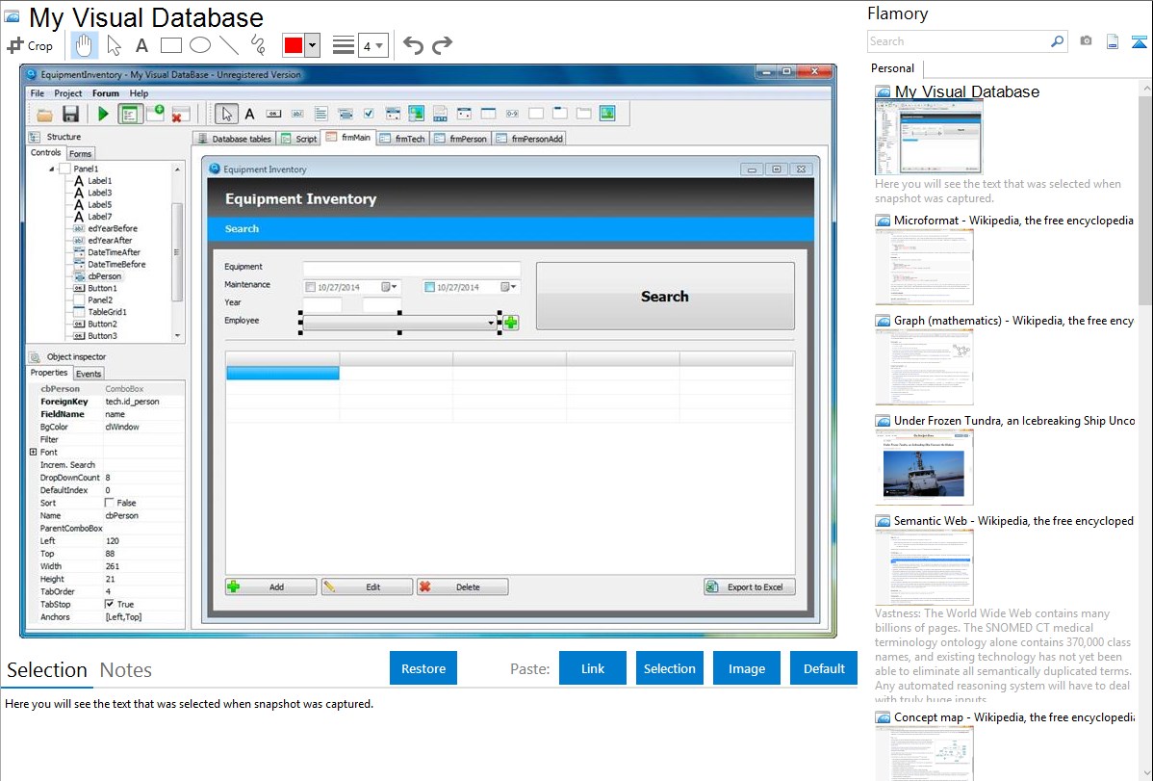Open the second Maintenance date calendar dropdown
Image resolution: width=1153 pixels, height=781 pixels.
click(x=508, y=287)
